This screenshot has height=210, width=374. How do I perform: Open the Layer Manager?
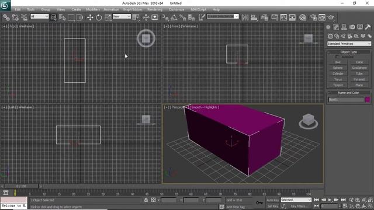coord(264,17)
